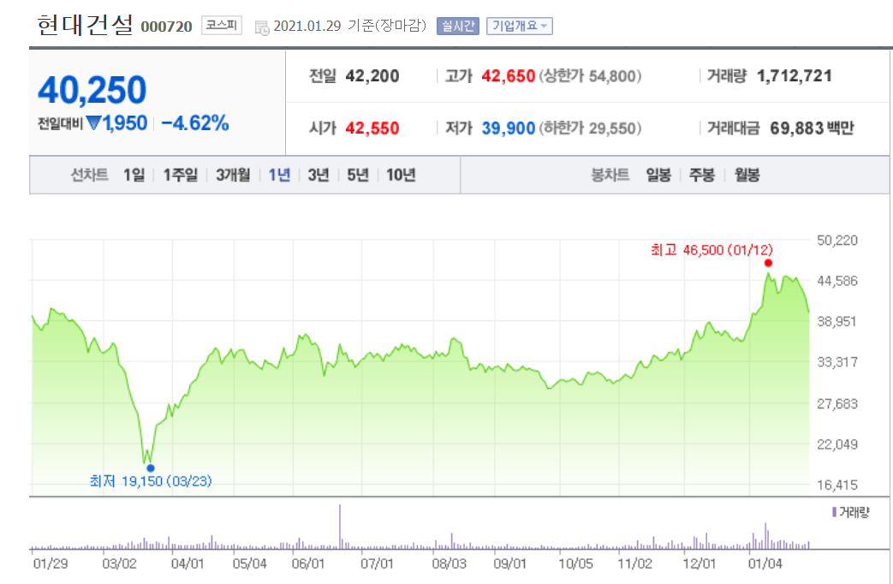Viewport: 893px width, 584px height.
Task: Select the 10년 line chart period
Action: tap(401, 175)
